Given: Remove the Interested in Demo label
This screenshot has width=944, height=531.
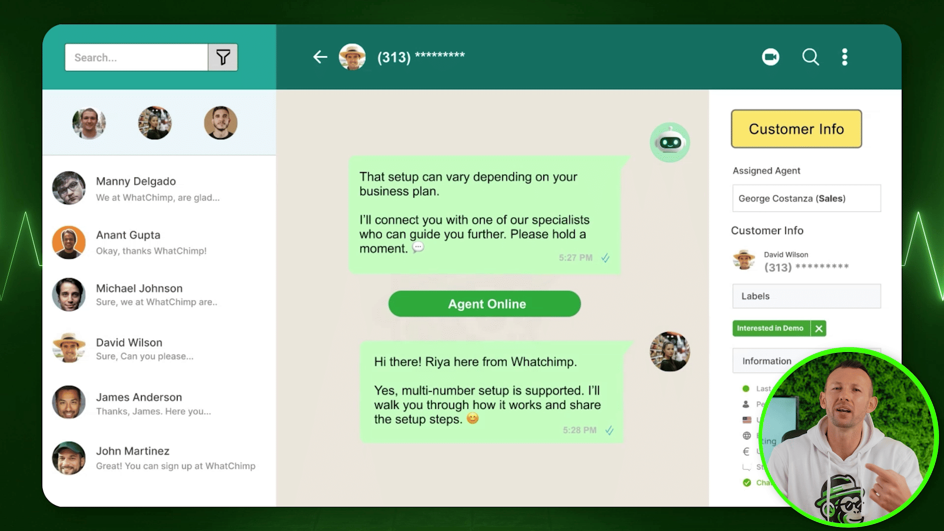Looking at the screenshot, I should tap(819, 328).
